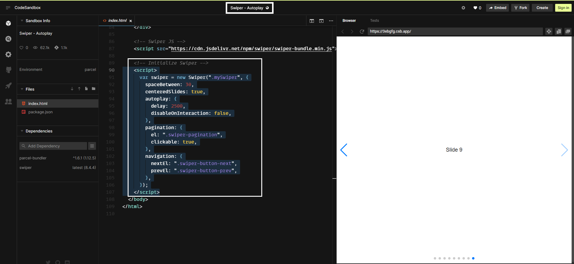Click the fifth pagination dot in preview
The height and width of the screenshot is (264, 574).
(x=454, y=258)
